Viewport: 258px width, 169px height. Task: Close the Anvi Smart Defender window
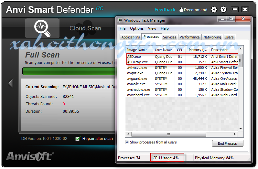[x=245, y=9]
